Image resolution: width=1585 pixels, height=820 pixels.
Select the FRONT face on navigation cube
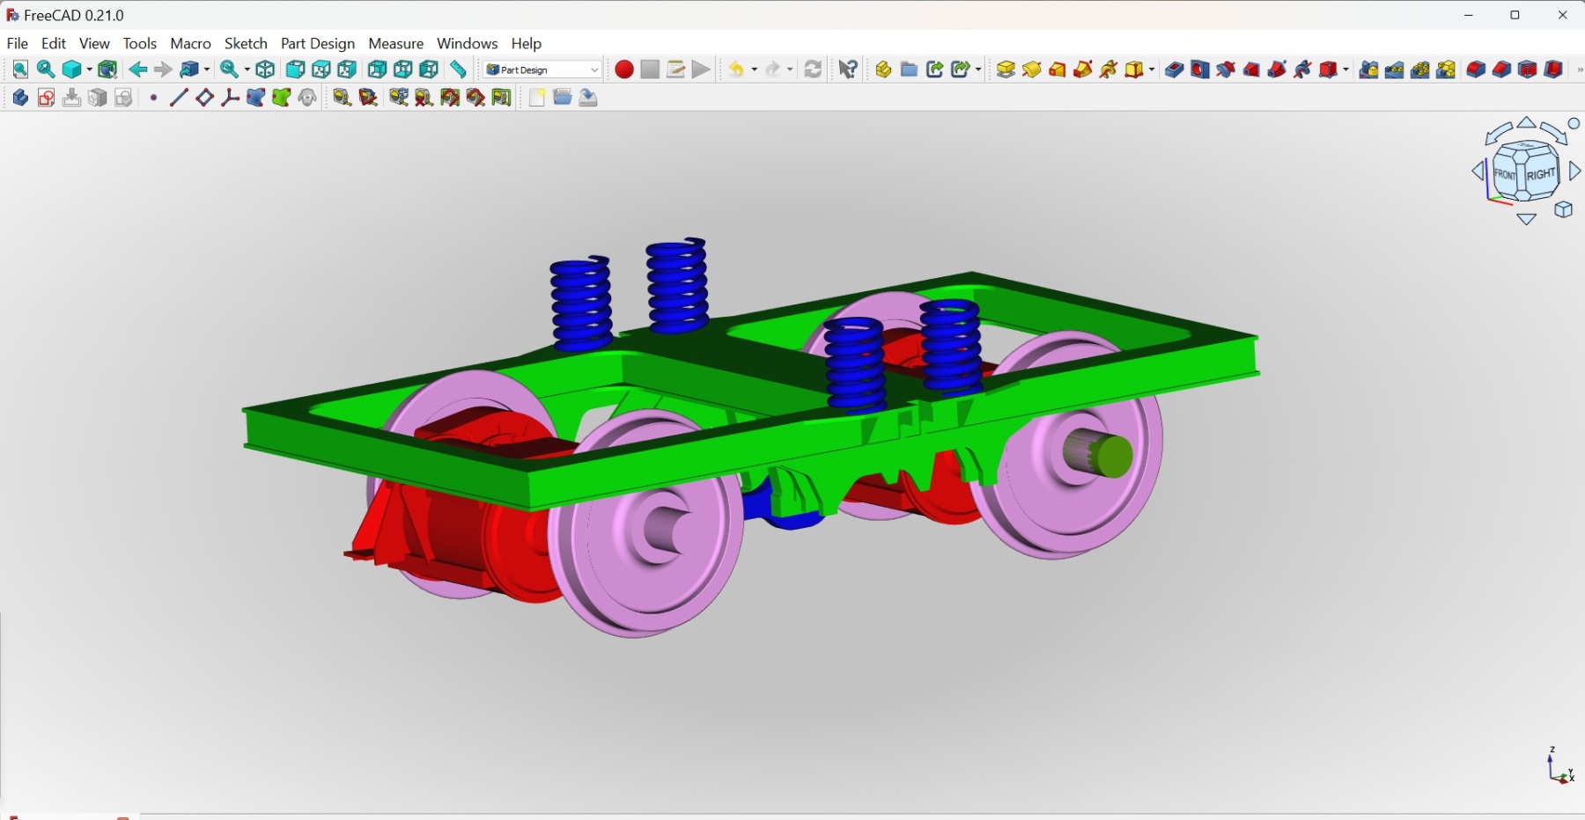click(1506, 175)
